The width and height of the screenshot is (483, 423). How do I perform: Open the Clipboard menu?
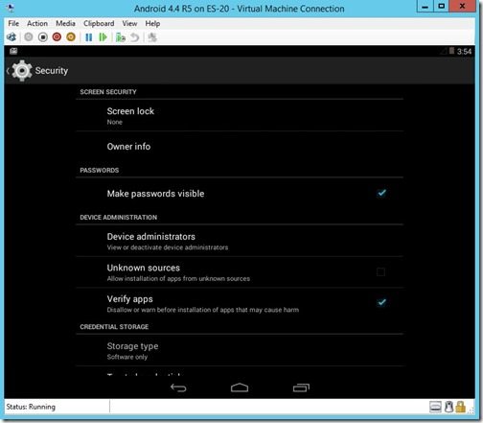[x=99, y=23]
